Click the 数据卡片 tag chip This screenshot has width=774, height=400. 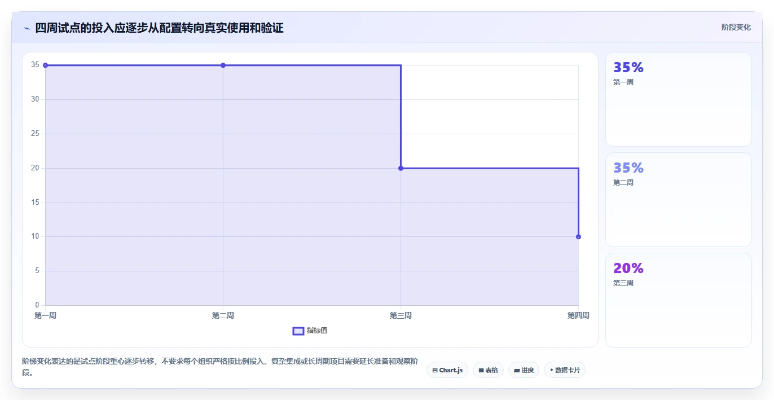click(565, 370)
